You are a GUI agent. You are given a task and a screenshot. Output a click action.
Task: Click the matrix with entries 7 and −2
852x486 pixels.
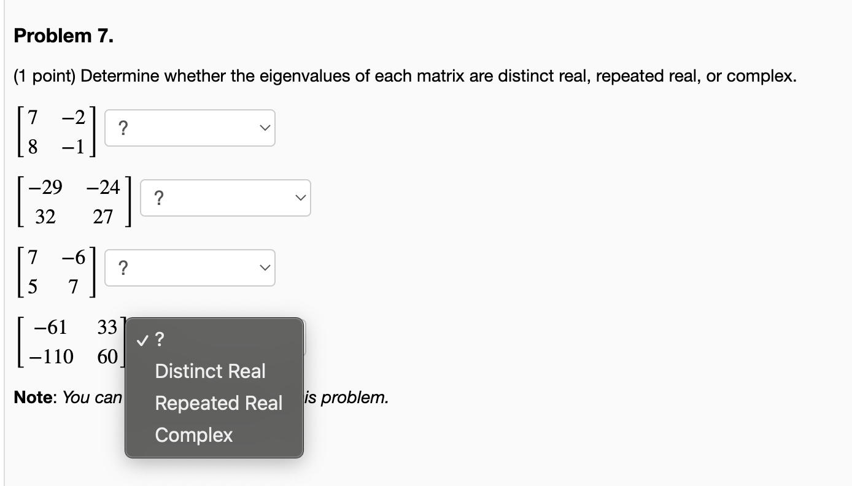point(55,131)
